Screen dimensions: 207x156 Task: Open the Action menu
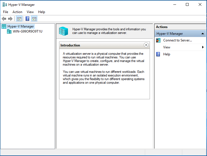17,12
